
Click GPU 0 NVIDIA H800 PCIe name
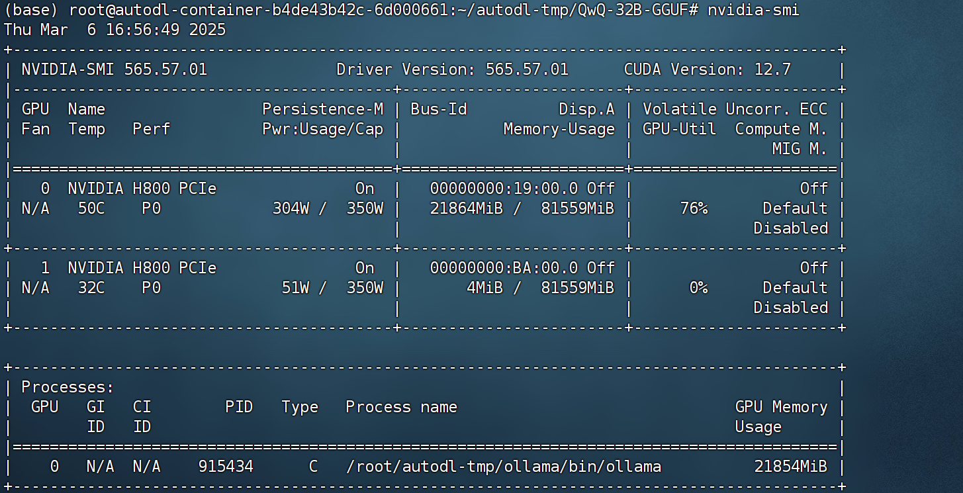pos(142,189)
